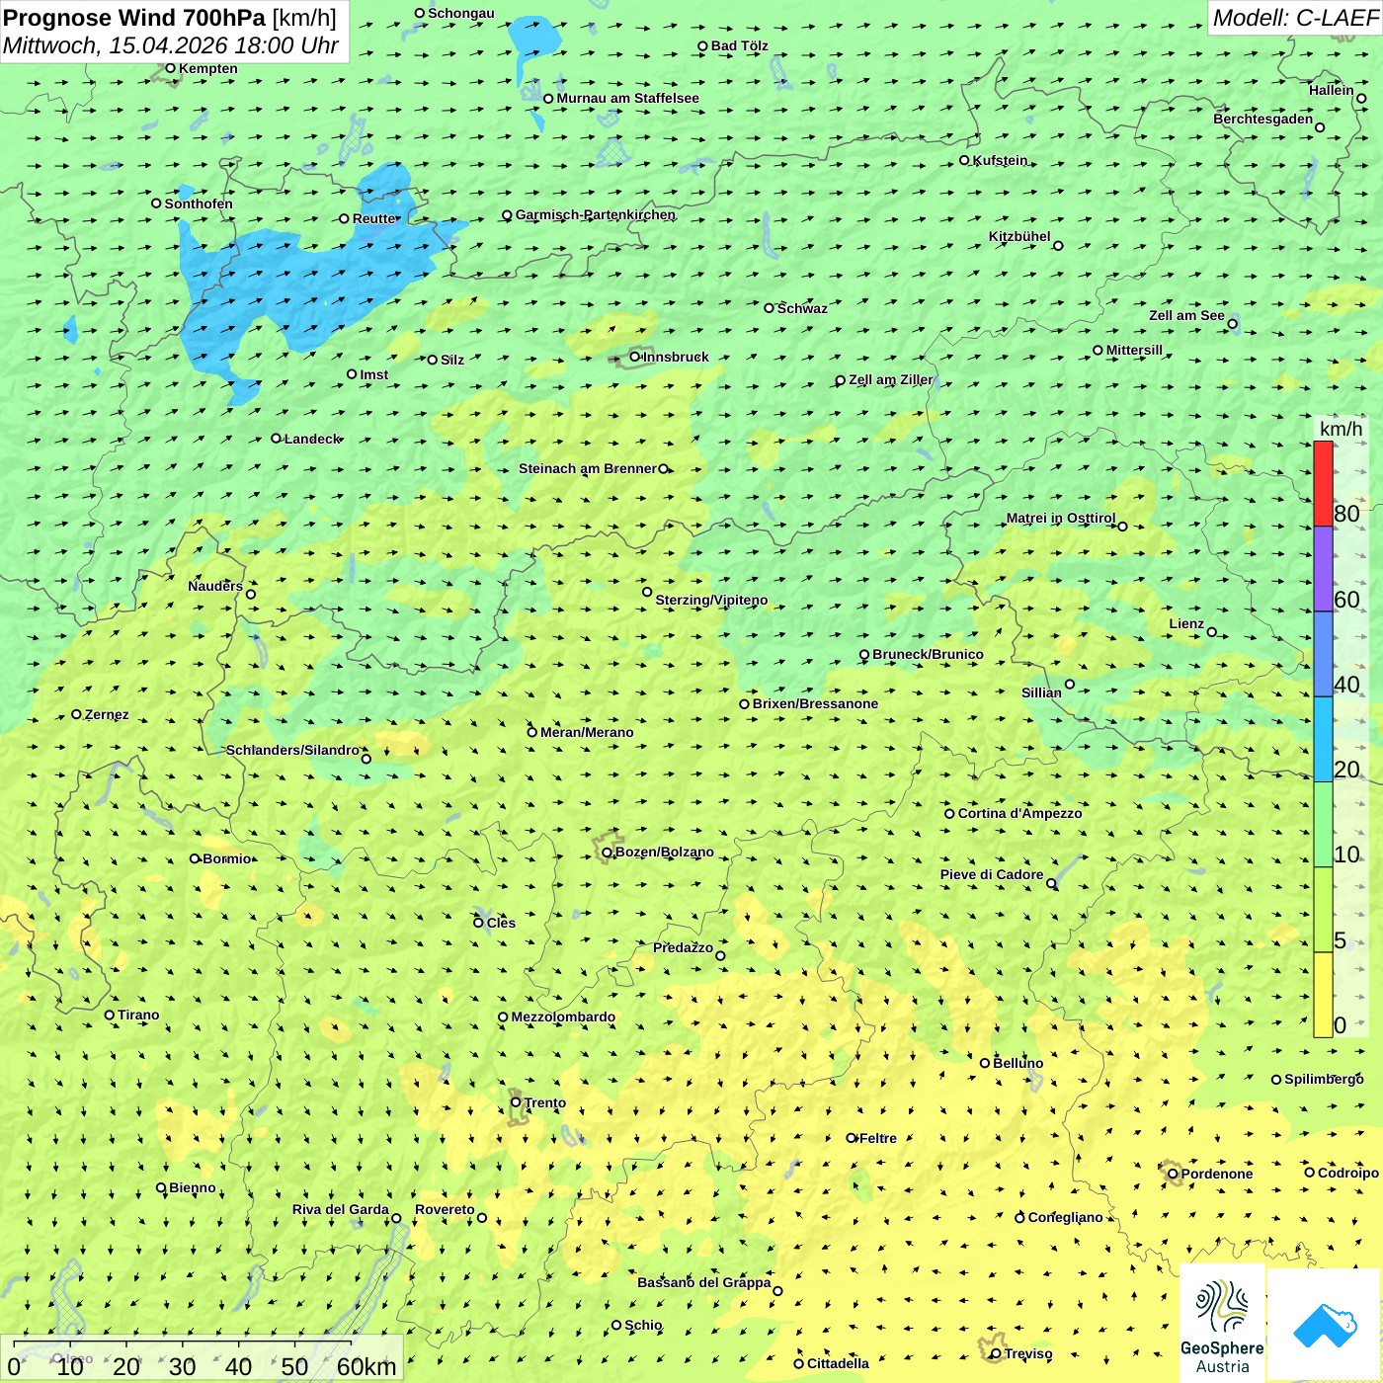Click the 'Bassano del Grappa' label
Viewport: 1383px width, 1383px height.
pyautogui.click(x=704, y=1282)
